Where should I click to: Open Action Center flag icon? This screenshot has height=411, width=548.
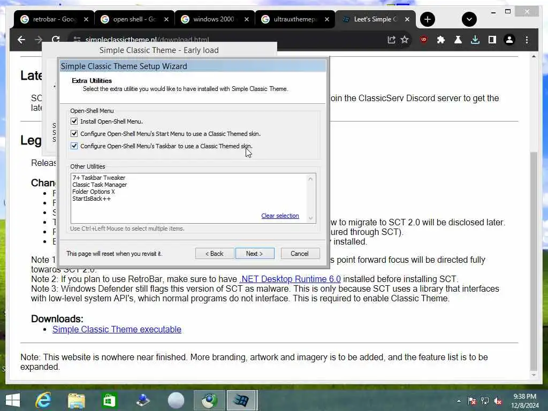click(472, 401)
